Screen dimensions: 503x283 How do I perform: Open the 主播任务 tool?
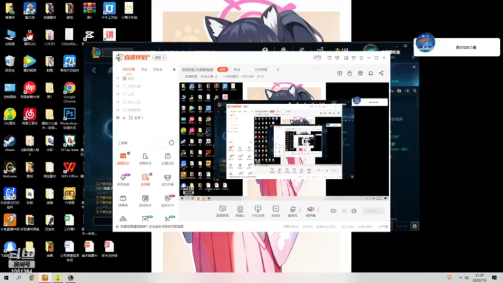(x=167, y=158)
